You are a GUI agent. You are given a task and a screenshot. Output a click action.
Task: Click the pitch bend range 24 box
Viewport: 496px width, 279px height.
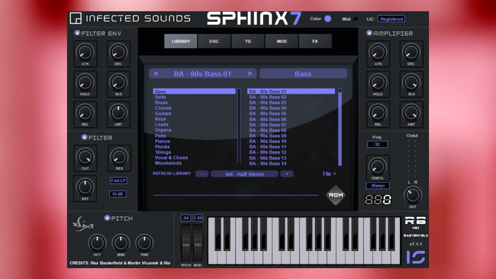click(x=186, y=218)
